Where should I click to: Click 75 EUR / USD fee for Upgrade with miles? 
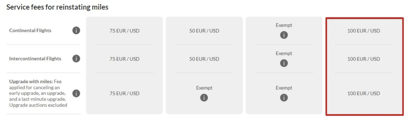[124, 93]
